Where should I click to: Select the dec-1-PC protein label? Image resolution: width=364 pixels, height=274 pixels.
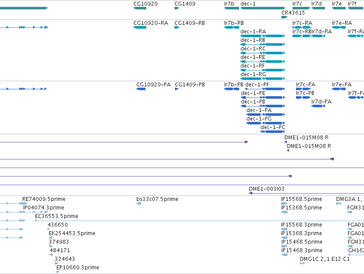pyautogui.click(x=273, y=127)
